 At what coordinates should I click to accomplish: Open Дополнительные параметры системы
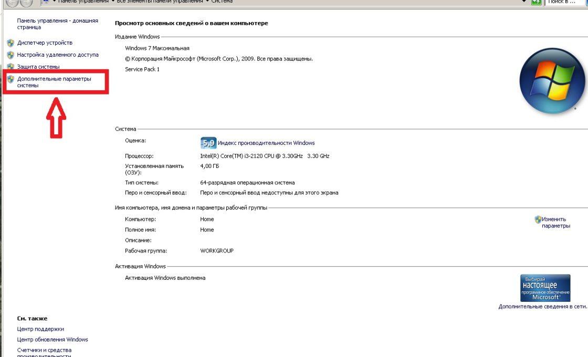tap(54, 82)
